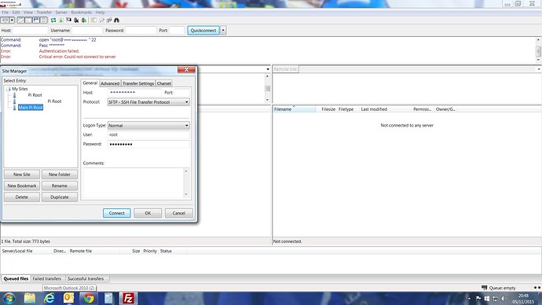
Task: Expand the Site Manager icon's dropdown arrow
Action: pyautogui.click(x=12, y=20)
